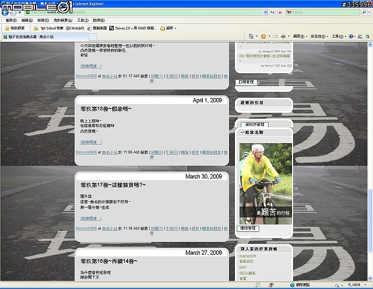
Task: Click 修改 link on the 11:05 AM post
Action: pyautogui.click(x=195, y=152)
